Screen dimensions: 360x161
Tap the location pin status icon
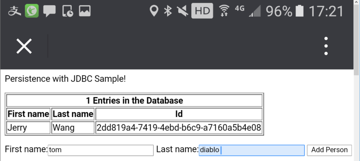pos(154,11)
